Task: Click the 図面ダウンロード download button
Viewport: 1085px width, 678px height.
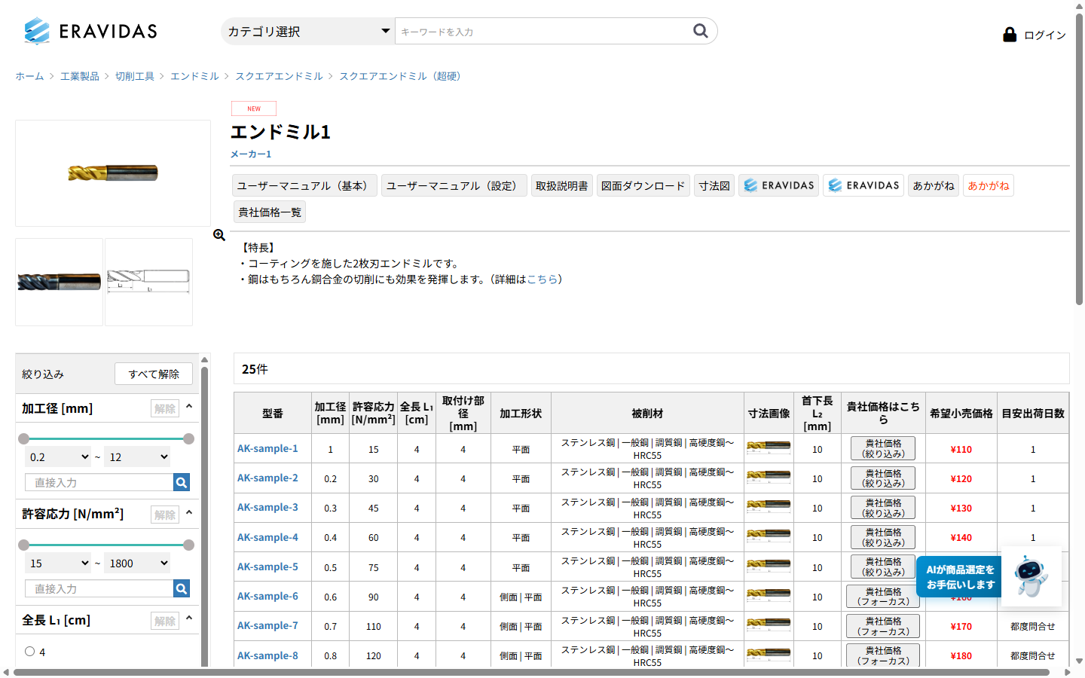Action: [x=643, y=185]
